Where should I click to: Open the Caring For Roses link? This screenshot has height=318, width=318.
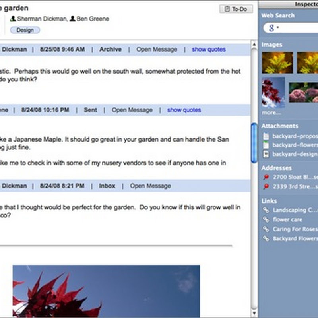(295, 229)
